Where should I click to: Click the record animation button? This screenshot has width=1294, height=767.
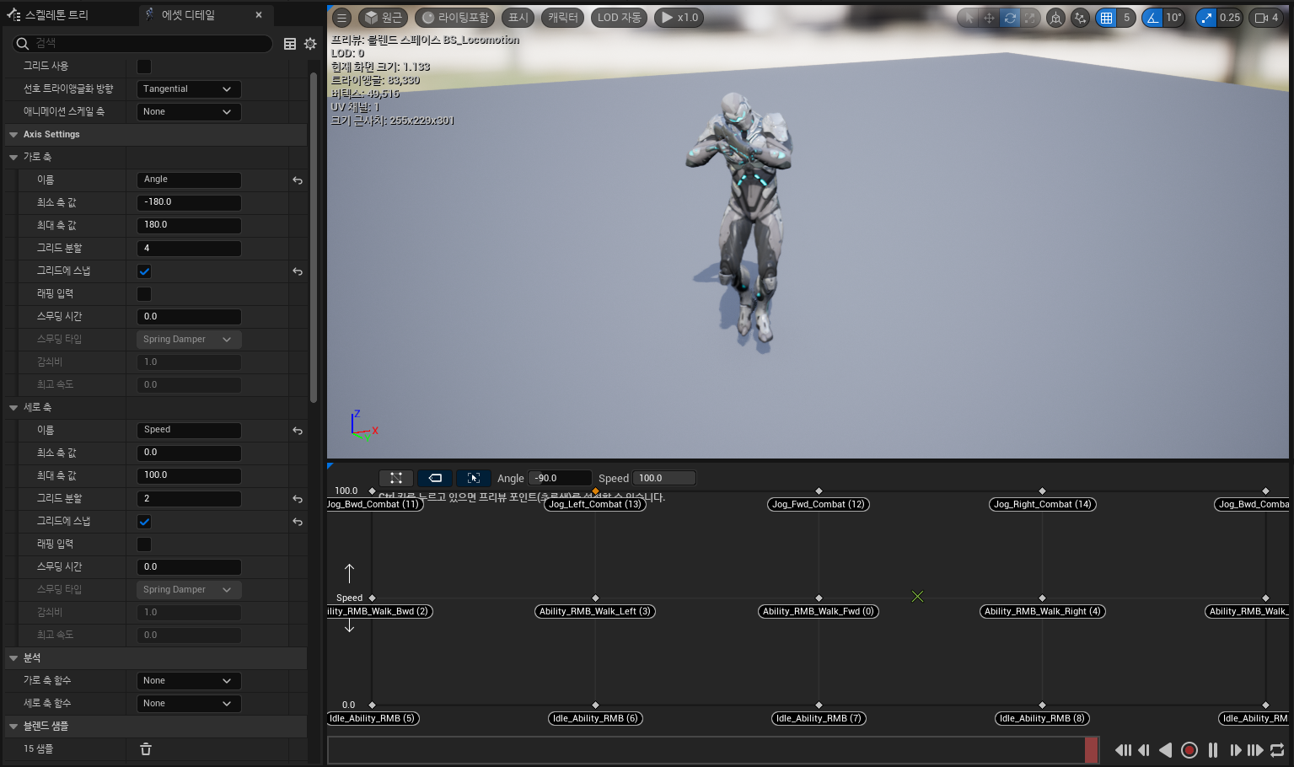tap(1189, 750)
